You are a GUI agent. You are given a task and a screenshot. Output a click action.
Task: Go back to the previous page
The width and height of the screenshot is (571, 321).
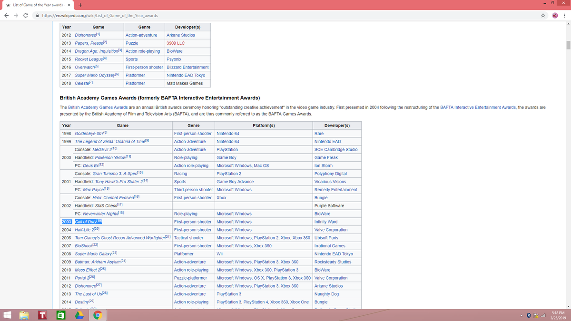(x=8, y=15)
